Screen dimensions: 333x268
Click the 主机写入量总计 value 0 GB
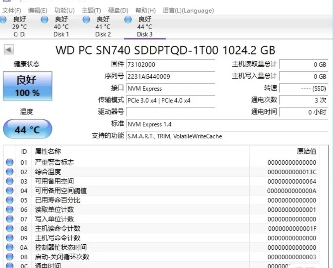pyautogui.click(x=304, y=76)
